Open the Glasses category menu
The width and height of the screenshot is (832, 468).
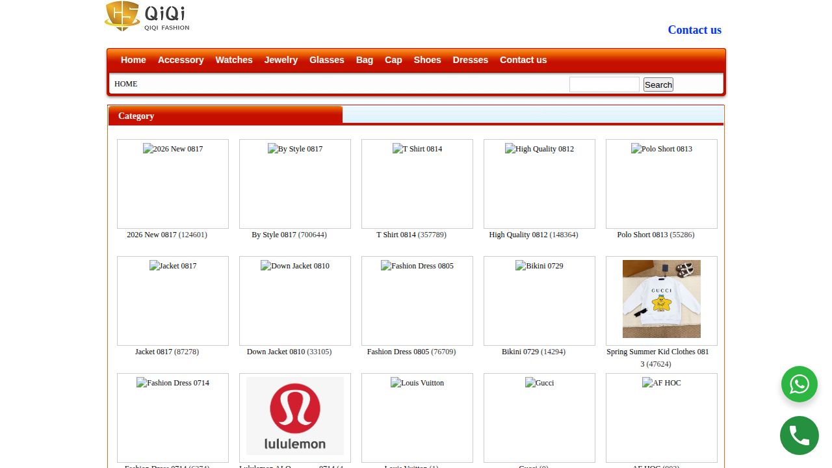click(327, 60)
